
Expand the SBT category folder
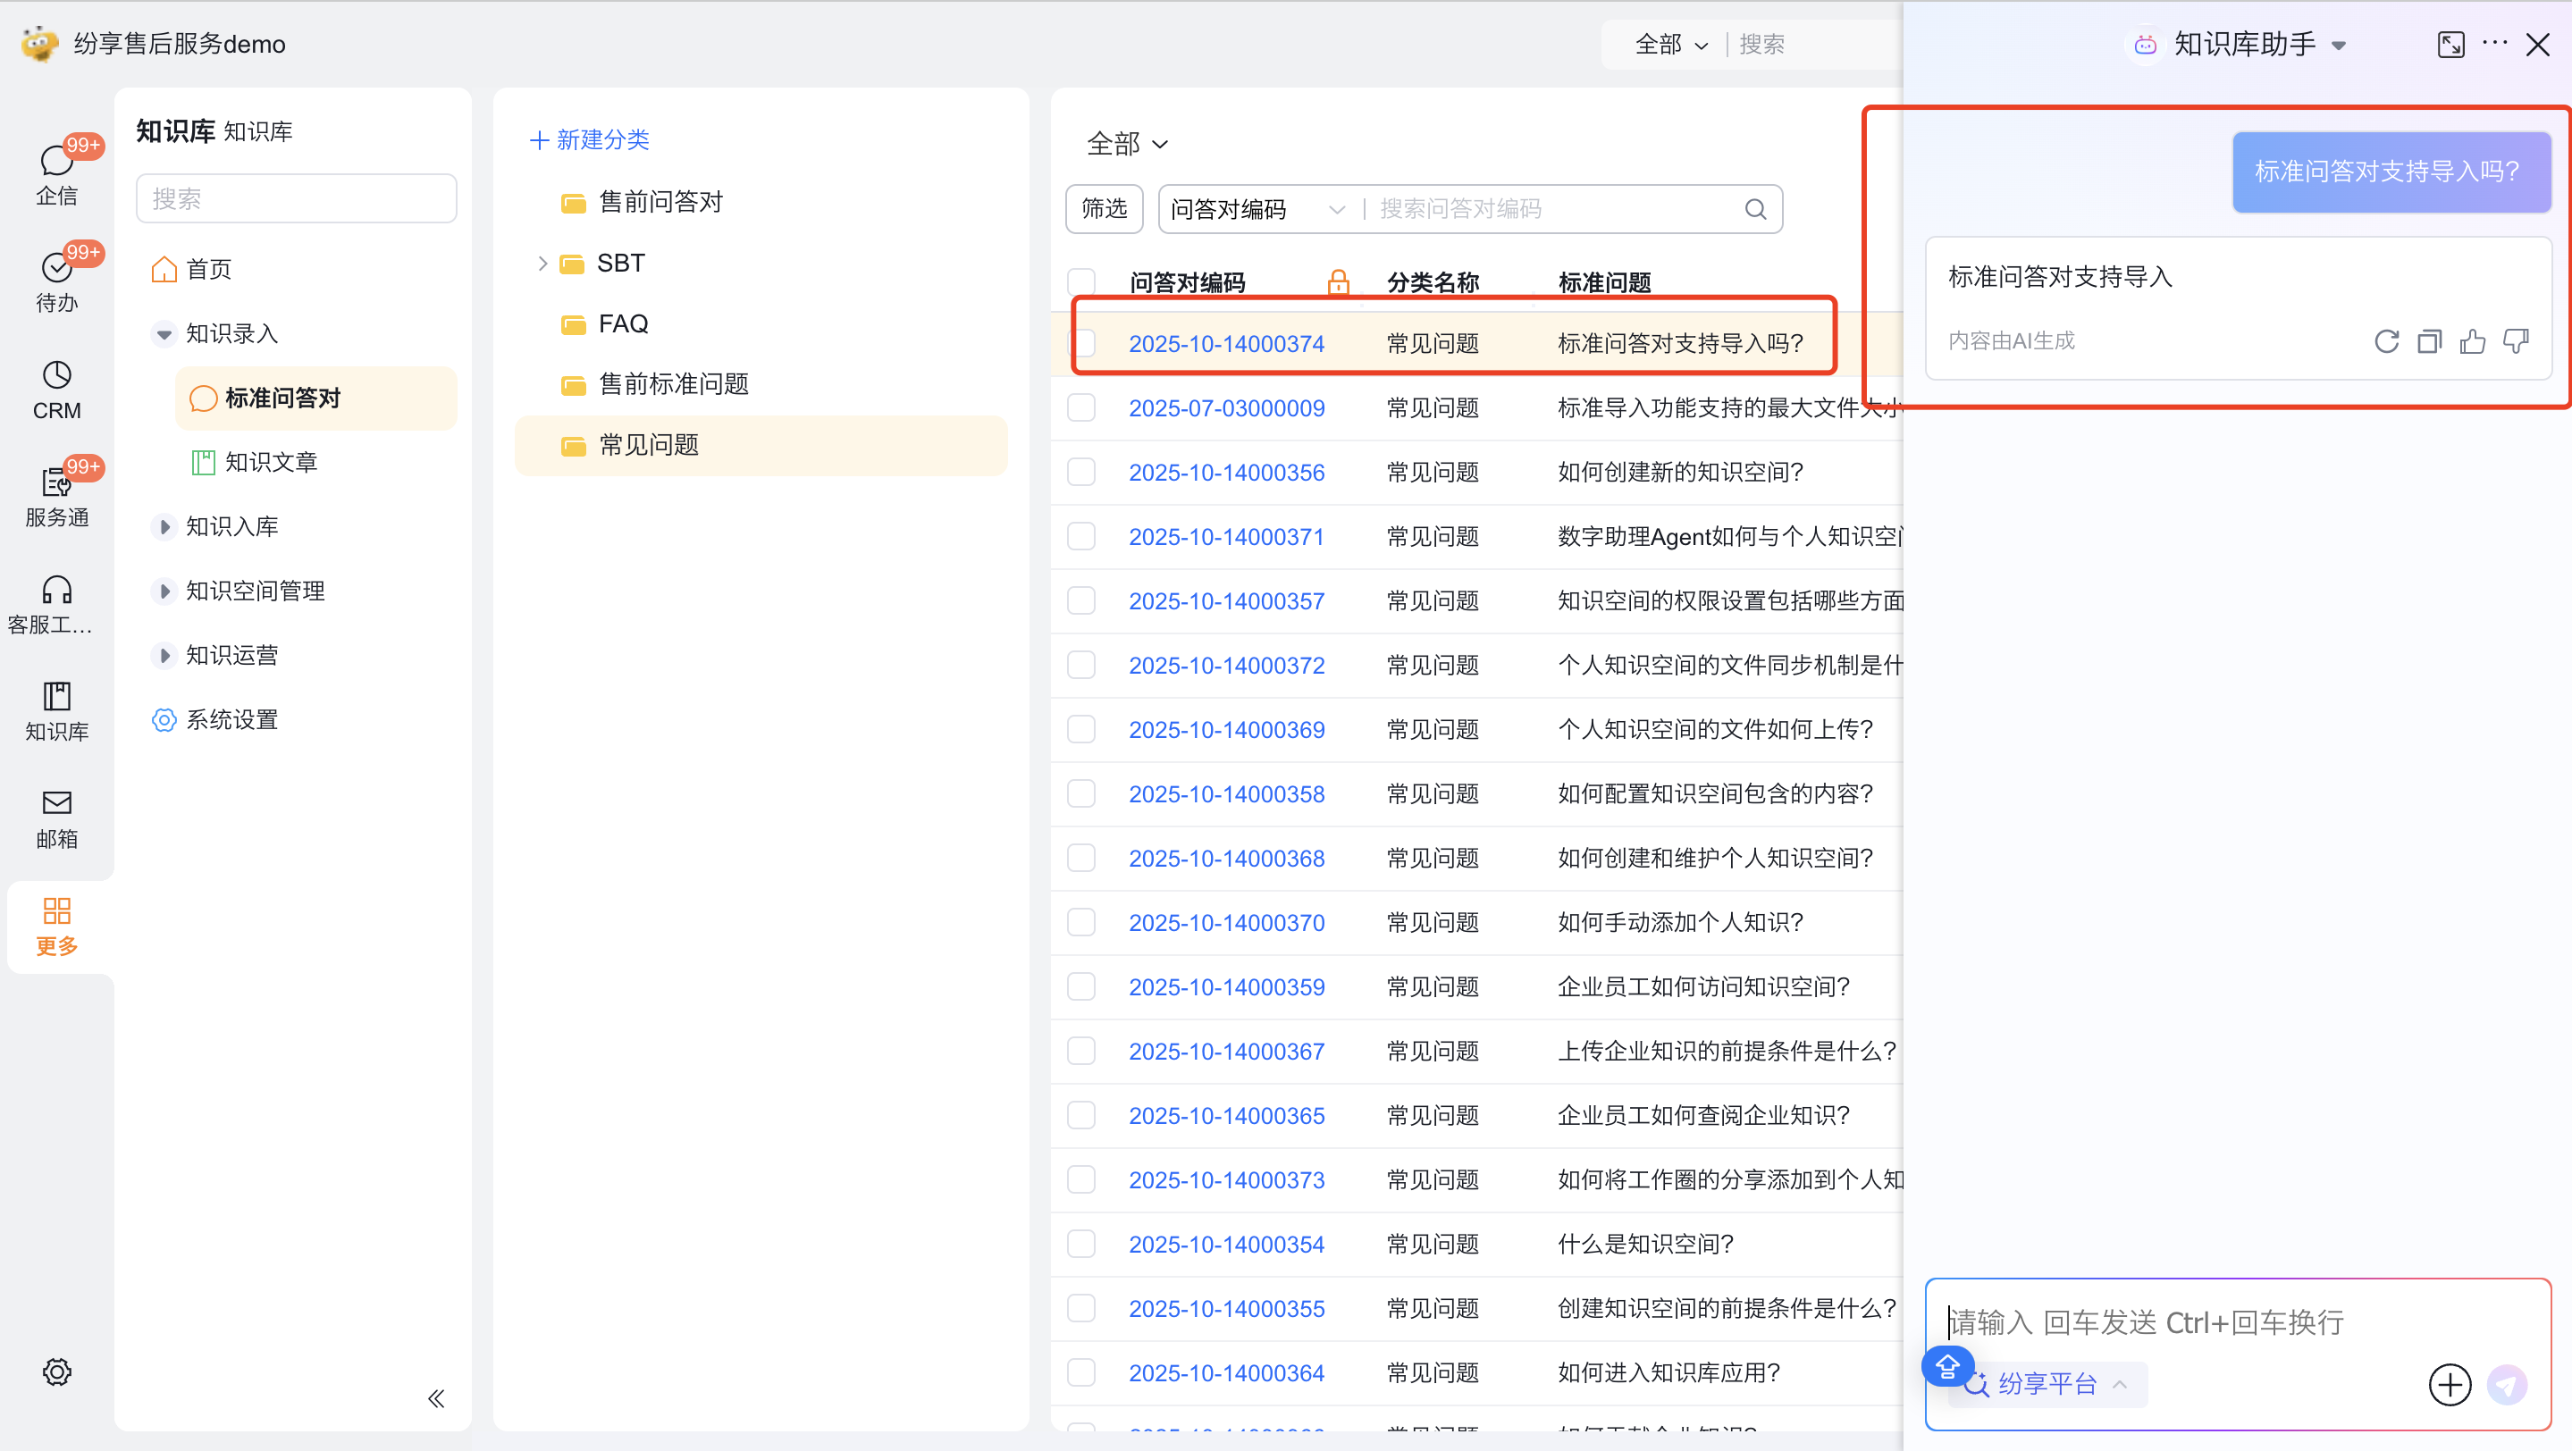(542, 264)
